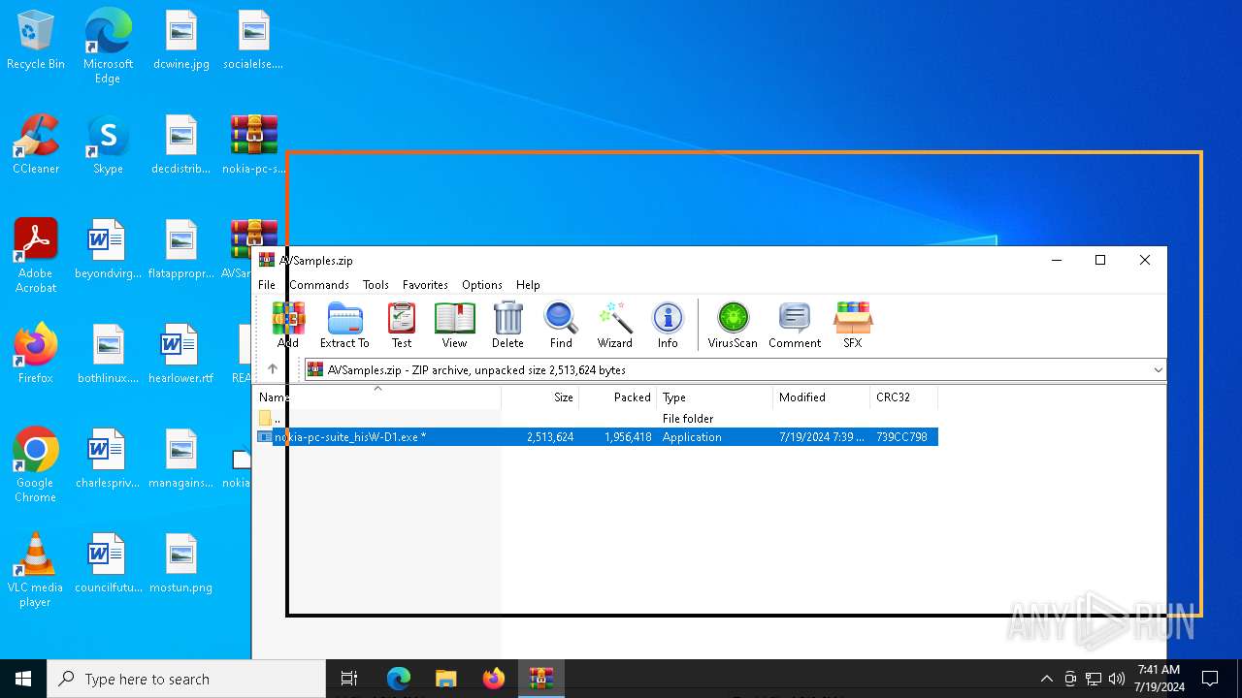
Task: Sort by the Modified column header
Action: [x=822, y=397]
